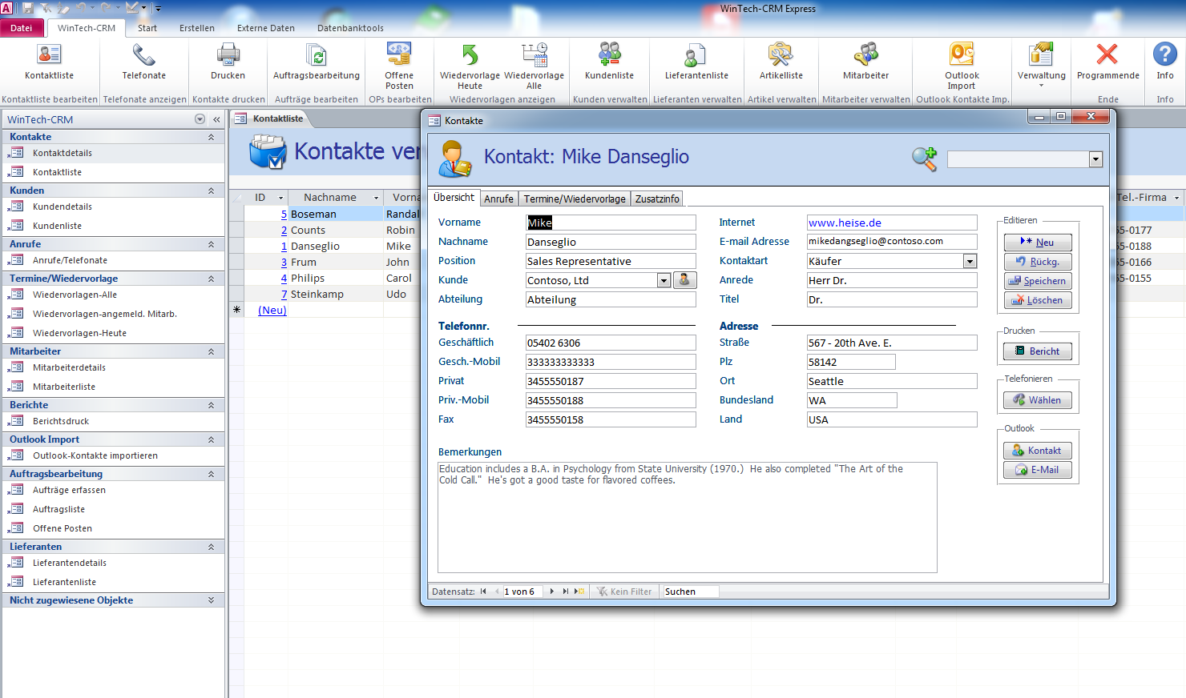Image resolution: width=1186 pixels, height=698 pixels.
Task: Switch to the Anrufe tab
Action: (x=498, y=199)
